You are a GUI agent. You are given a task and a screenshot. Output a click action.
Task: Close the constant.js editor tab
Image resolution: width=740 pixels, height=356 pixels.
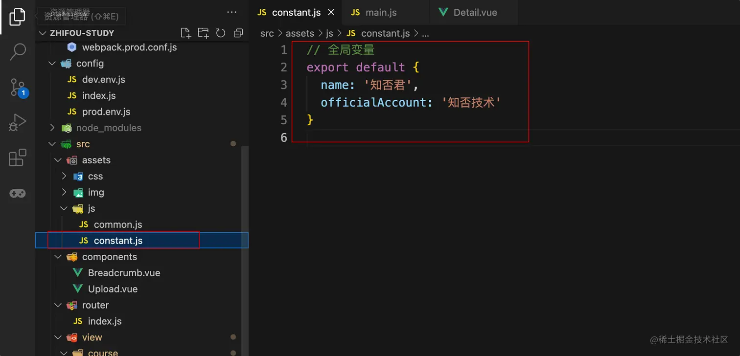click(331, 13)
